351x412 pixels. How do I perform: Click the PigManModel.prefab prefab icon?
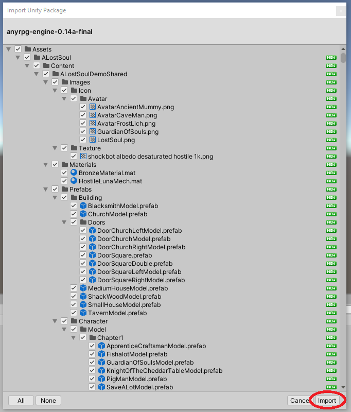click(102, 379)
